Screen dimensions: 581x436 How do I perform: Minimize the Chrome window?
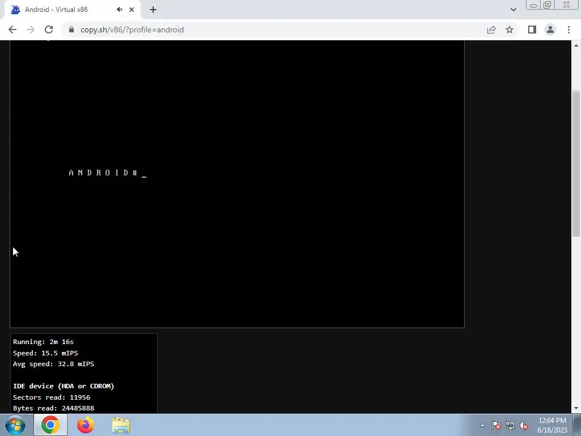pyautogui.click(x=533, y=5)
